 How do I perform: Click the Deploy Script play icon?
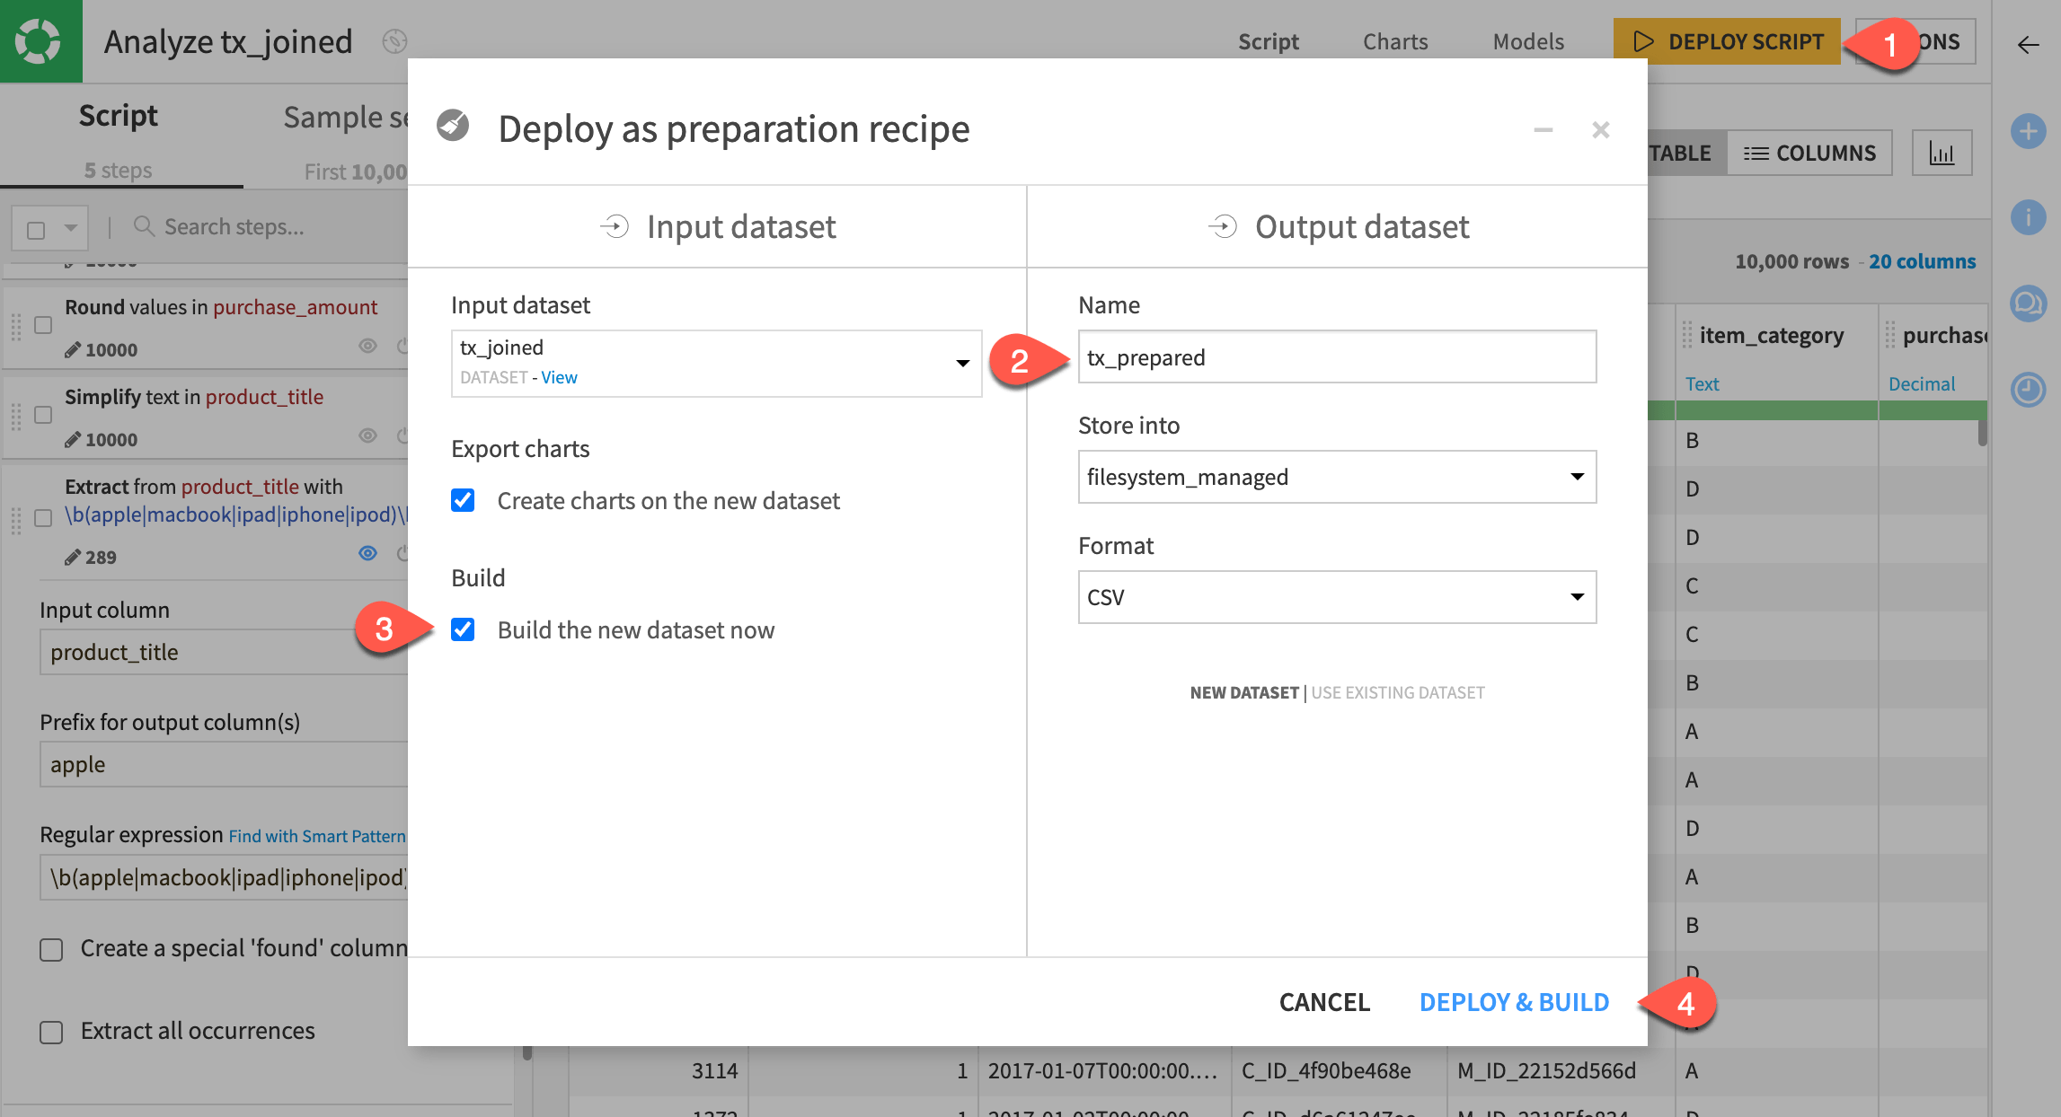coord(1643,41)
